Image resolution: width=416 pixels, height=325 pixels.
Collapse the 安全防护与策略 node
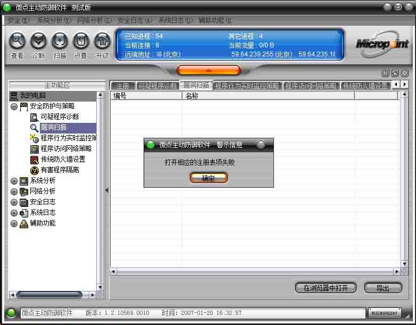(x=14, y=107)
